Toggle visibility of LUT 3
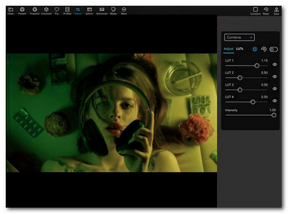This screenshot has height=214, width=288. (x=275, y=89)
